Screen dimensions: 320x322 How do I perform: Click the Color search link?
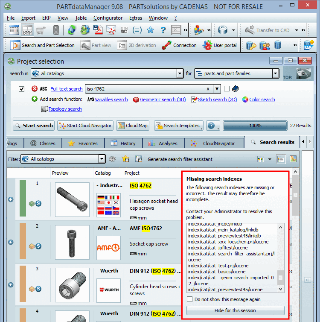click(262, 100)
